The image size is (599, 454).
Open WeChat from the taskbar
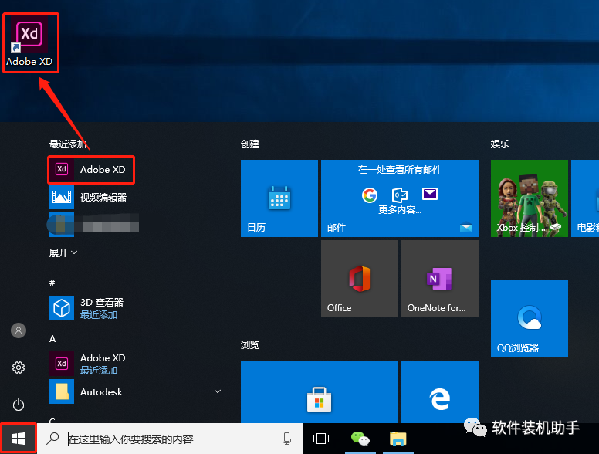tap(360, 439)
